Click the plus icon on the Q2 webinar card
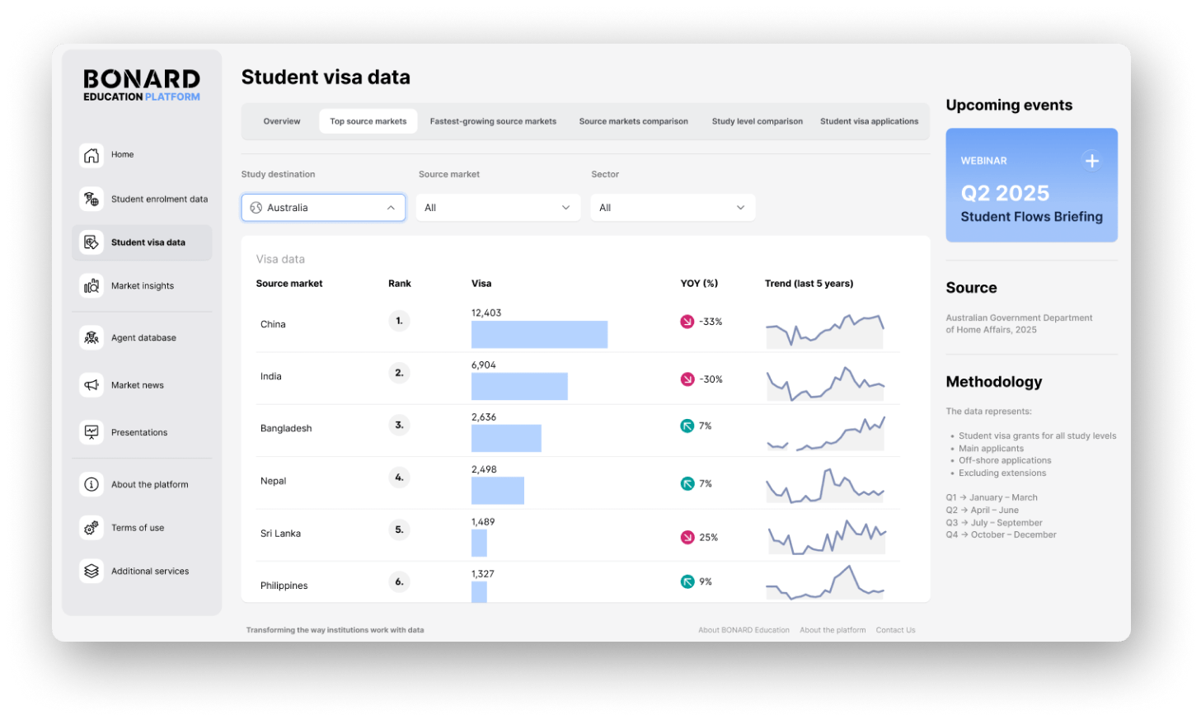Image resolution: width=1201 pixels, height=720 pixels. click(1092, 162)
